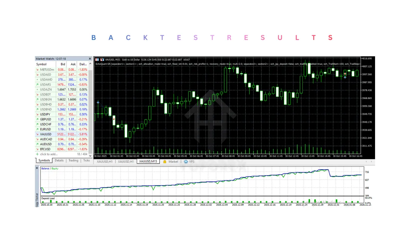Switch to the Ticks tab

(x=86, y=160)
